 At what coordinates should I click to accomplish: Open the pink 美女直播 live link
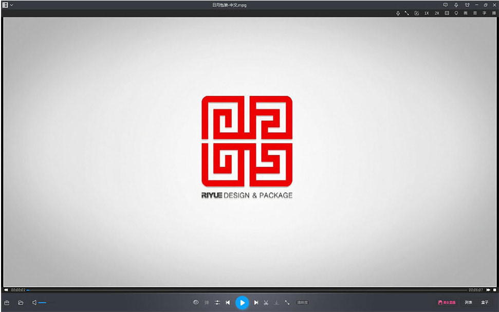point(447,302)
